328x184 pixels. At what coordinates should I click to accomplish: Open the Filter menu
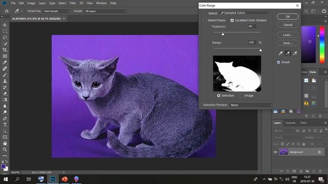(x=73, y=3)
